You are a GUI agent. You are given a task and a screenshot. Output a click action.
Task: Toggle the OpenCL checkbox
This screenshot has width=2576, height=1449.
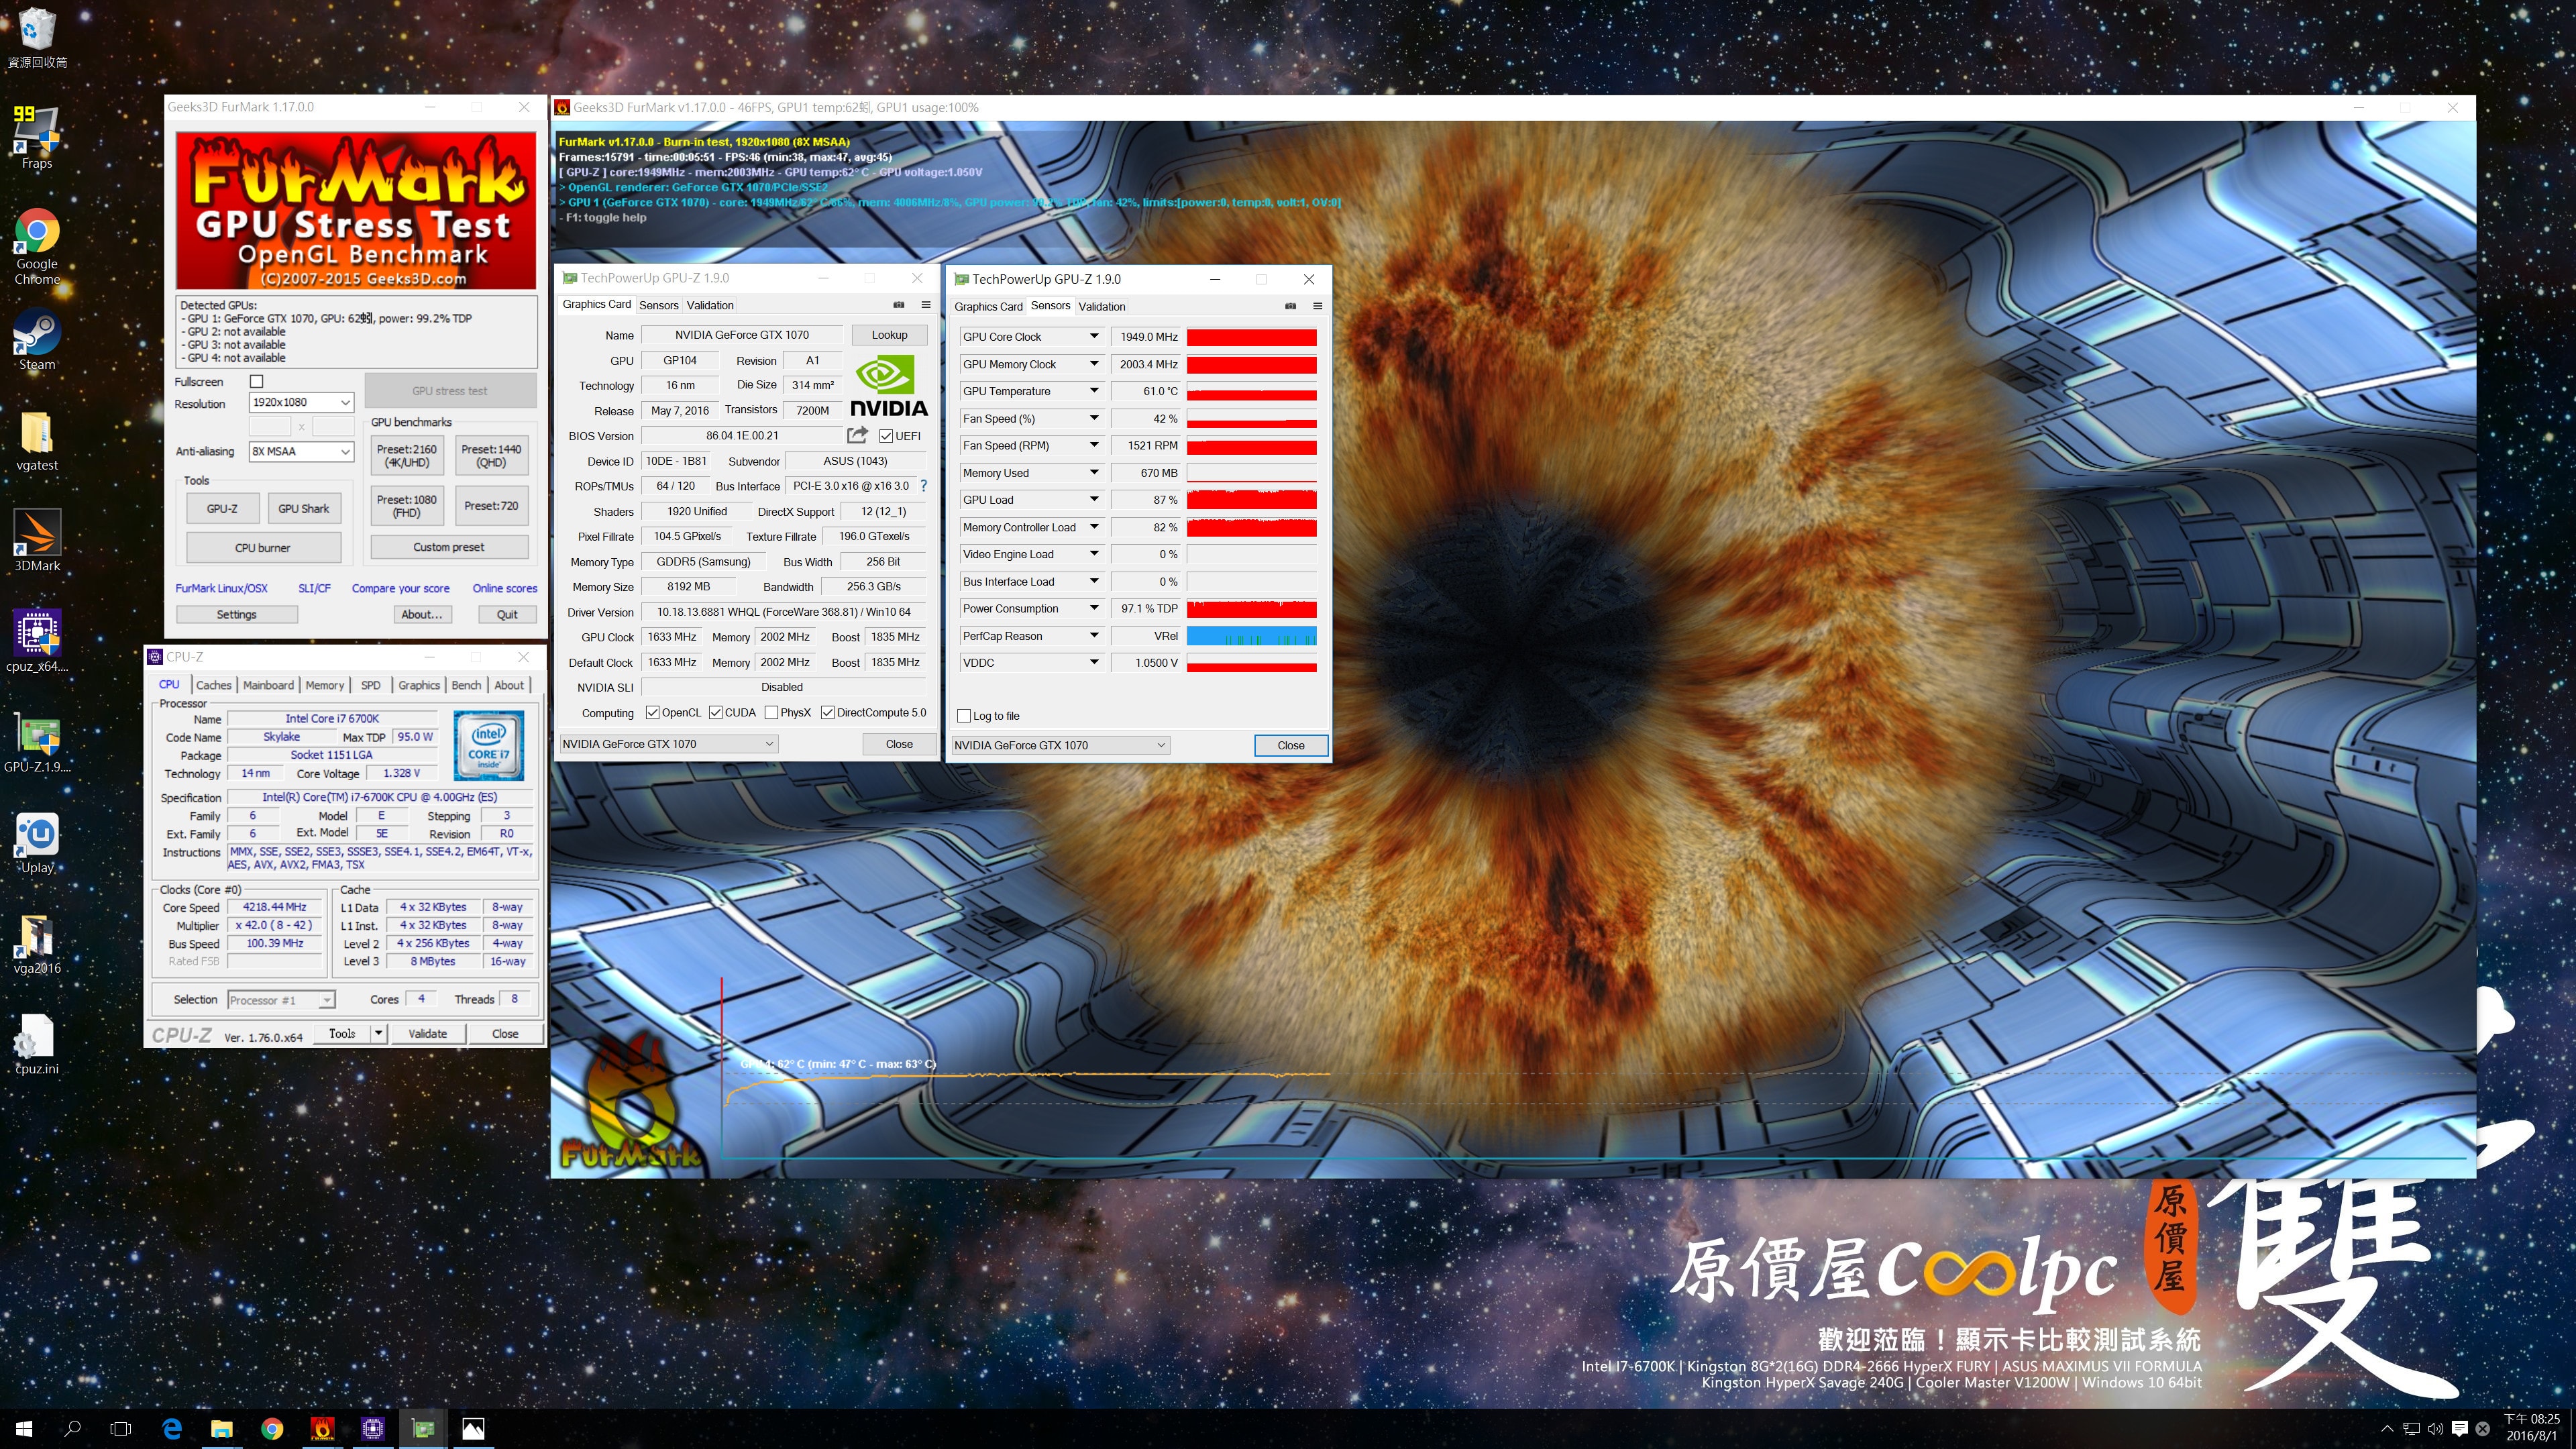652,713
